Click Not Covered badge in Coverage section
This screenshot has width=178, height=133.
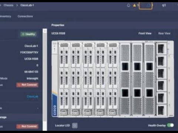pyautogui.click(x=27, y=126)
